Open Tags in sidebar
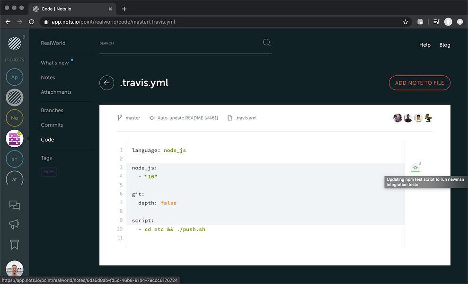 click(x=46, y=158)
